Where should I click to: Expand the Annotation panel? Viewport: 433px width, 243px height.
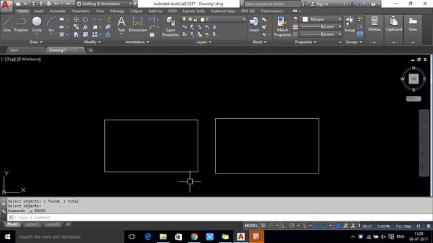coord(137,42)
